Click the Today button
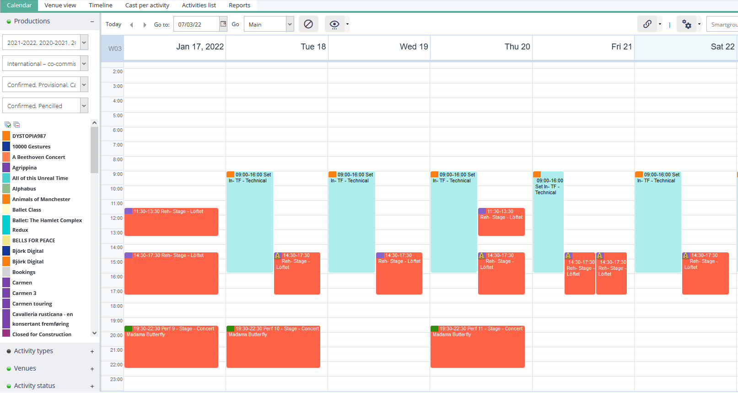The image size is (738, 393). click(x=113, y=24)
